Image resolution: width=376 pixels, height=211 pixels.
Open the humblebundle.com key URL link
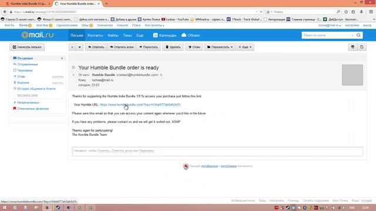click(x=140, y=104)
